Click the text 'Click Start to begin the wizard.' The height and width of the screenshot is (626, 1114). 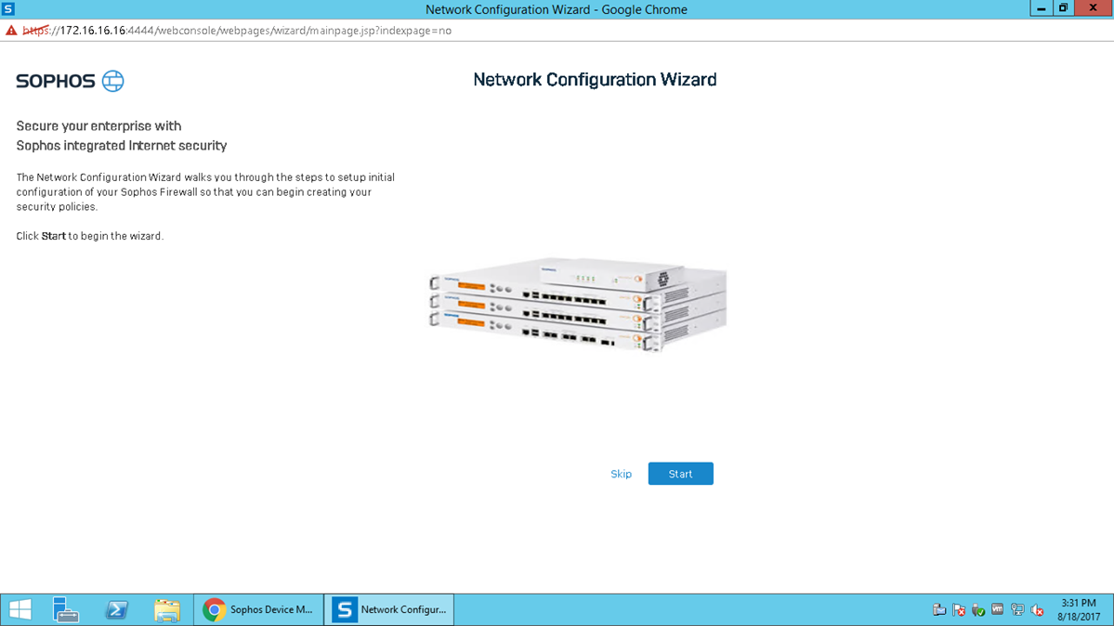coord(90,236)
